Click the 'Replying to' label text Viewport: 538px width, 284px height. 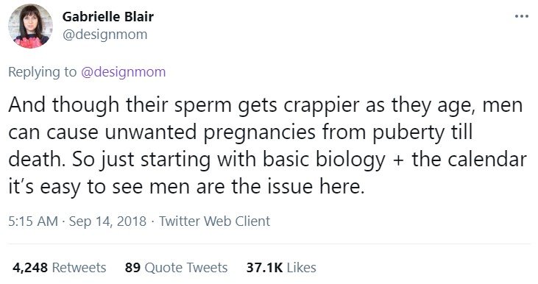(43, 72)
